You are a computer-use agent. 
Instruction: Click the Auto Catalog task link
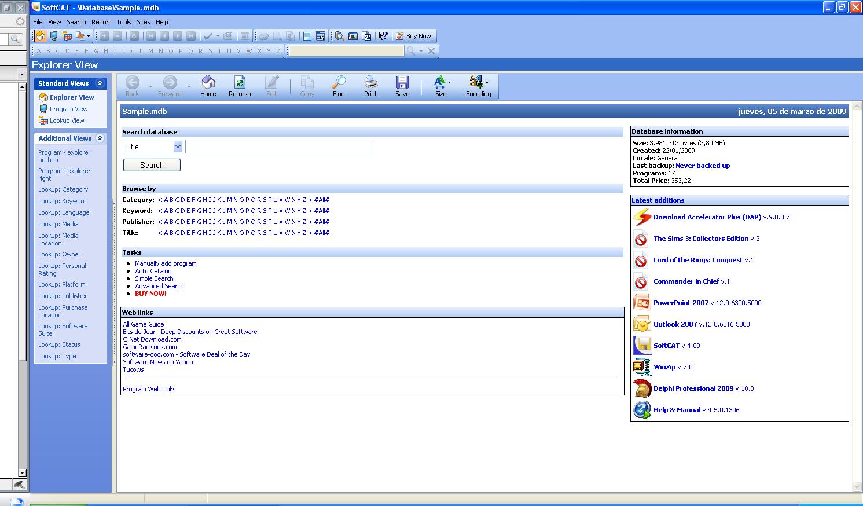click(x=153, y=271)
